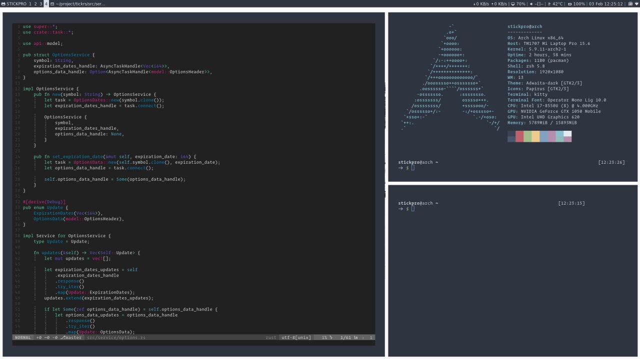Click the 'Resolution: 1920x1080' line

pos(535,72)
